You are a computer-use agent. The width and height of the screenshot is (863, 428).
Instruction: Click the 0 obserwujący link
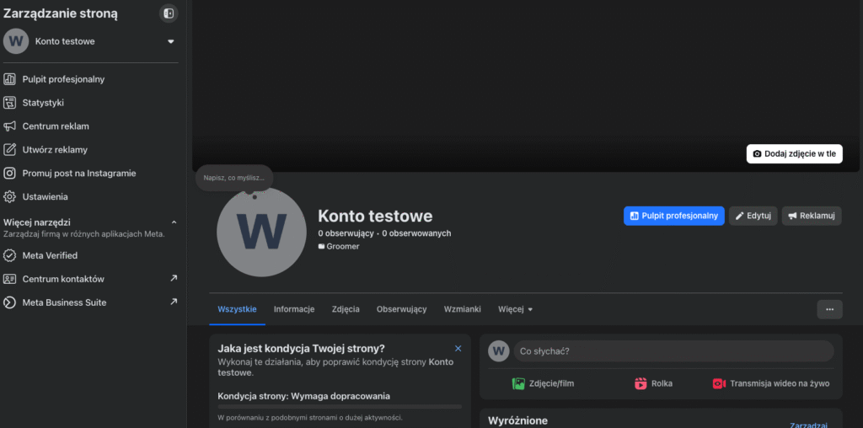click(x=346, y=233)
